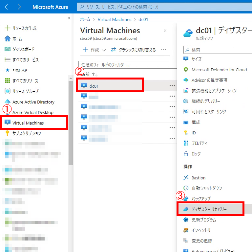Expand the 作成 dropdown arrow
Viewport: 252px width, 252px height.
104,50
